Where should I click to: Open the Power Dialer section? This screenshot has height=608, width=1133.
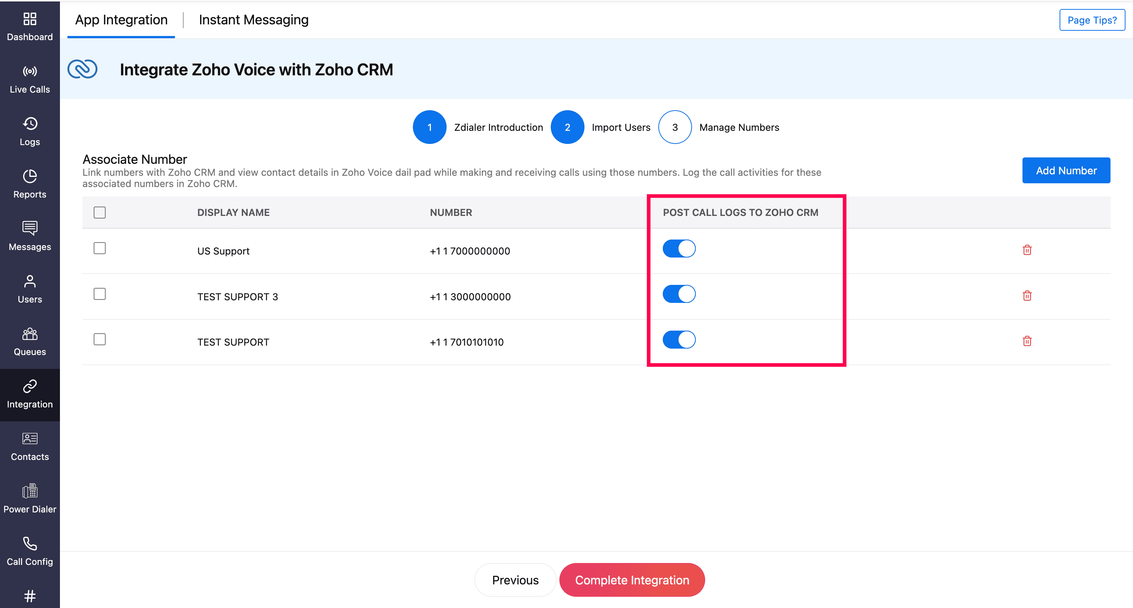click(x=30, y=499)
